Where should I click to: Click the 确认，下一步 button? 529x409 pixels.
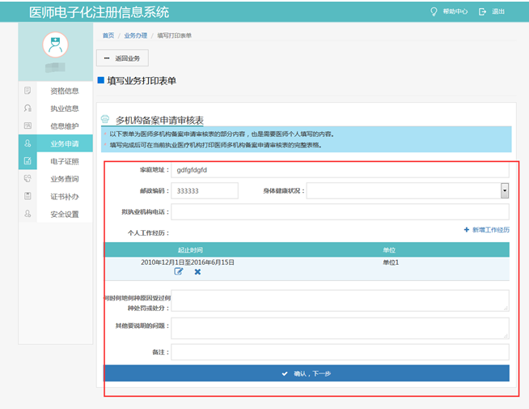[307, 373]
